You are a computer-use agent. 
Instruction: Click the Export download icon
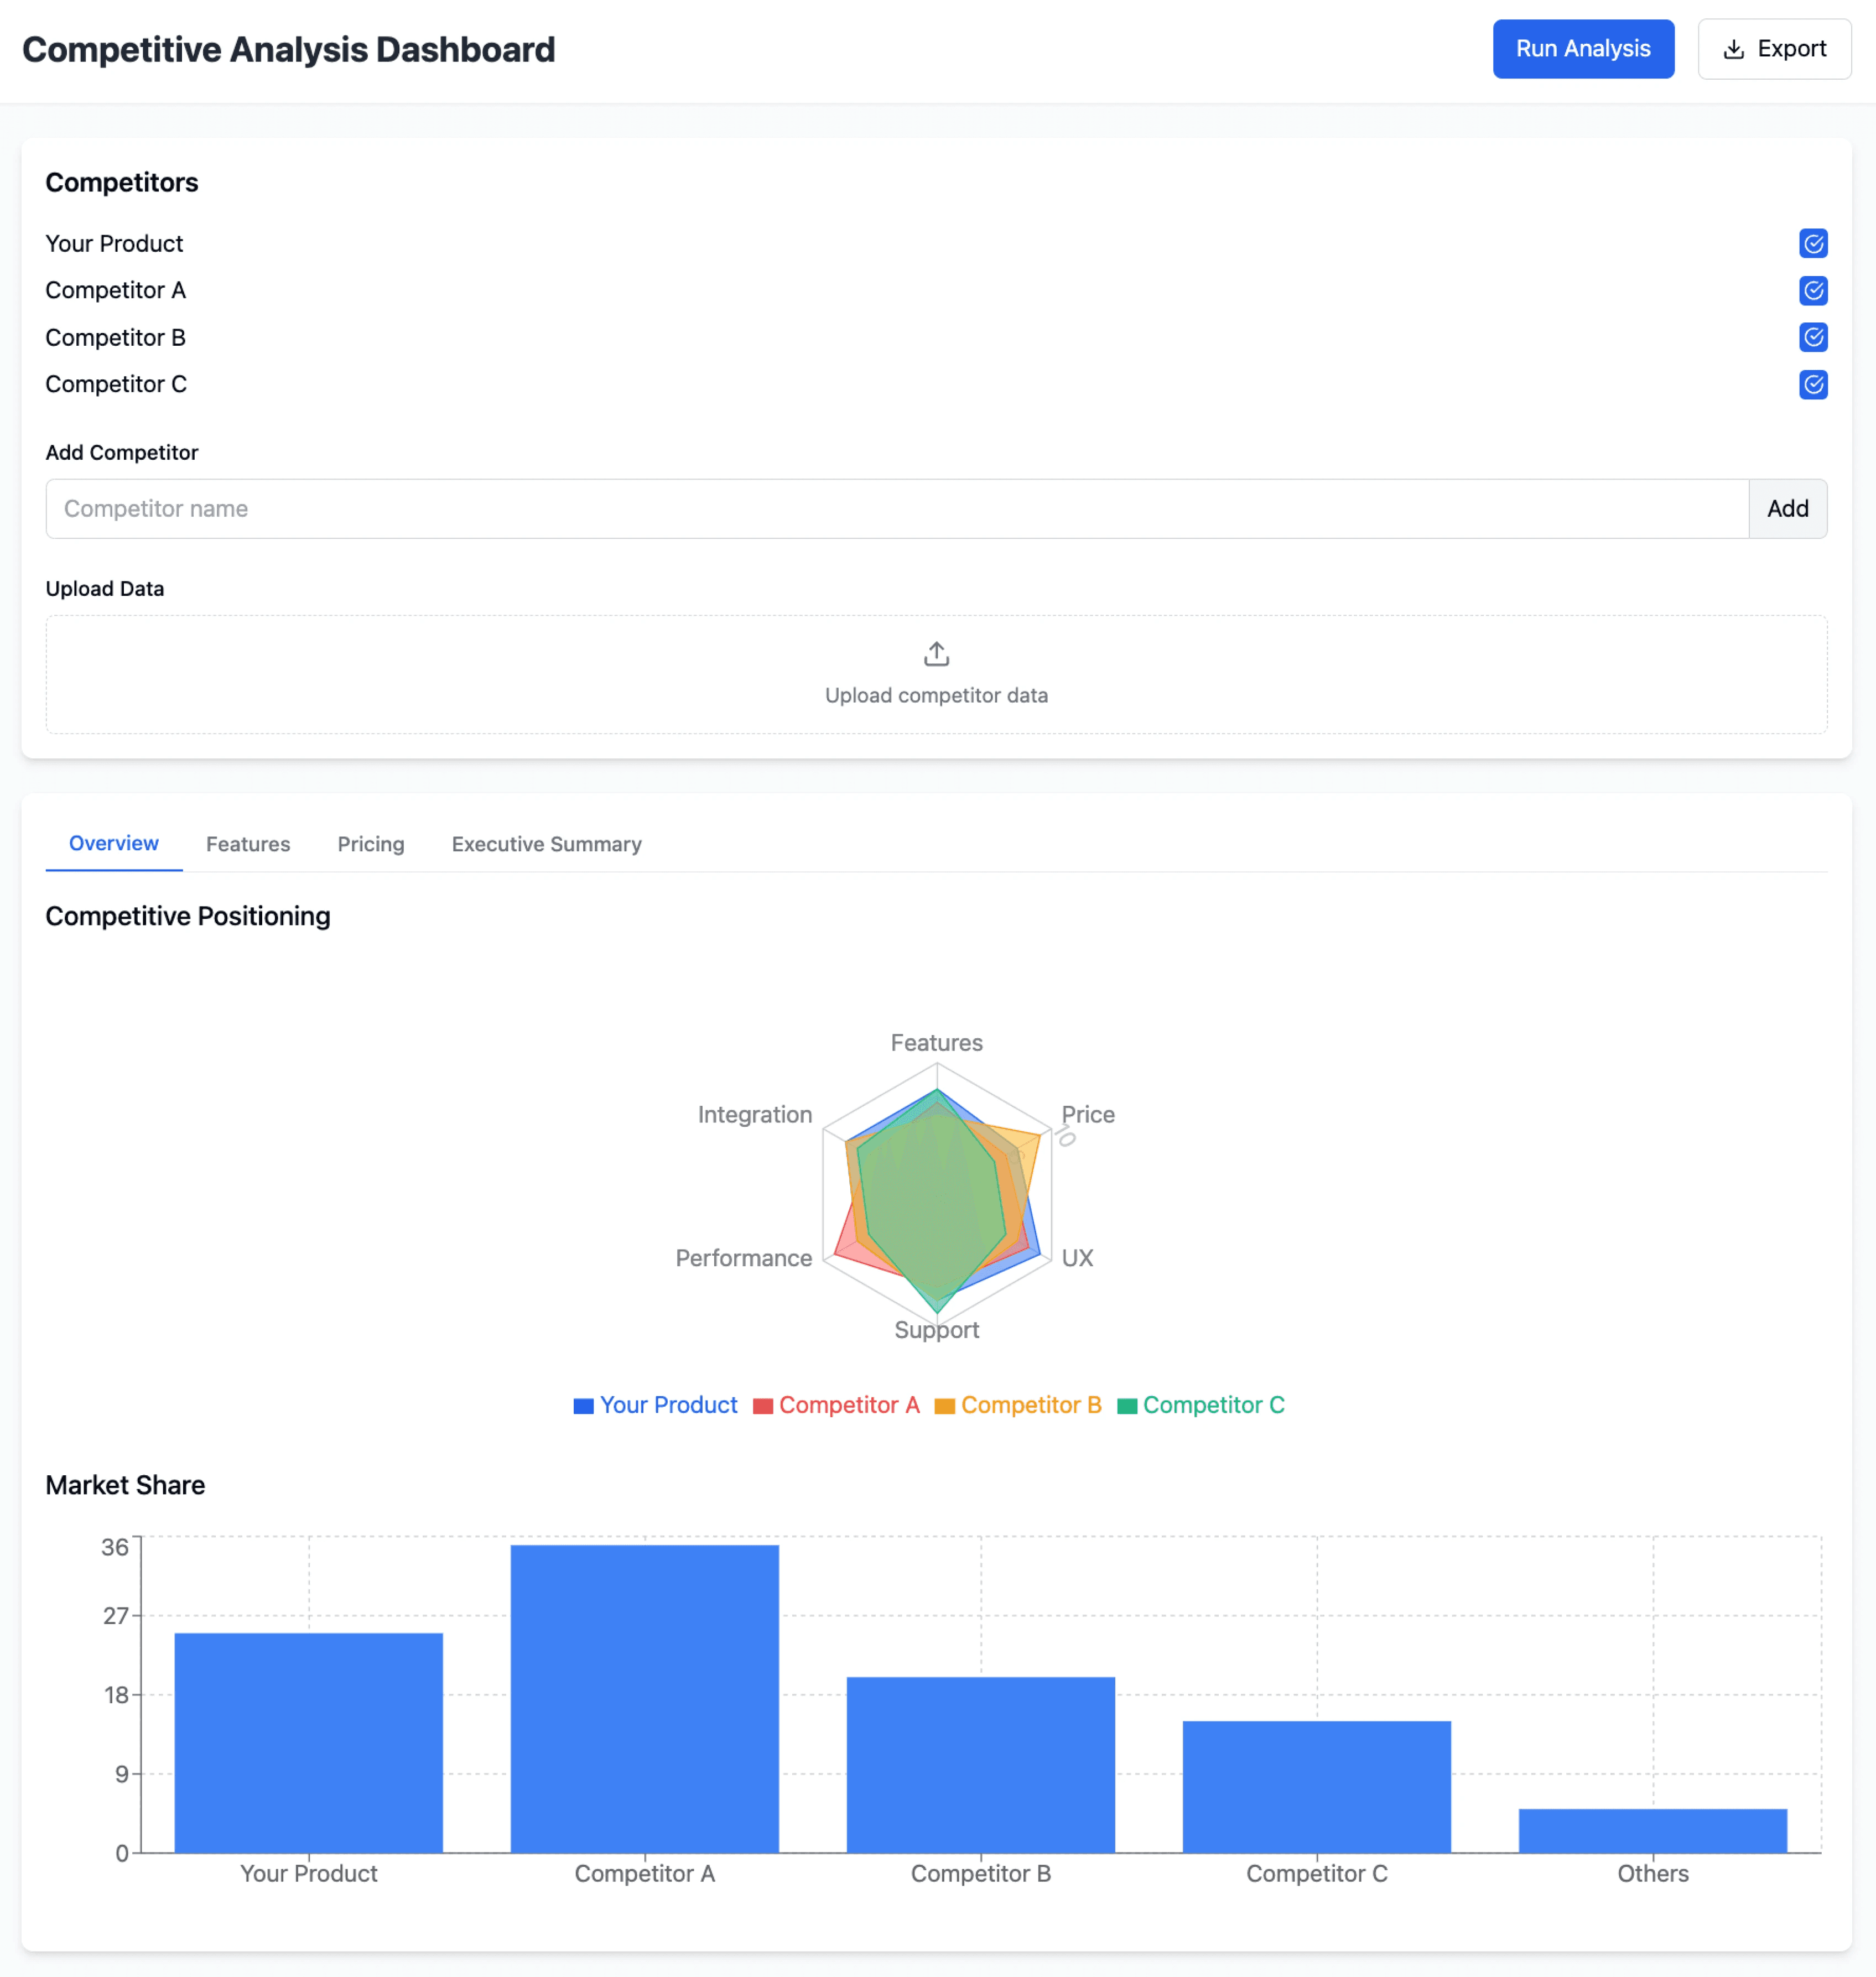[x=1734, y=50]
